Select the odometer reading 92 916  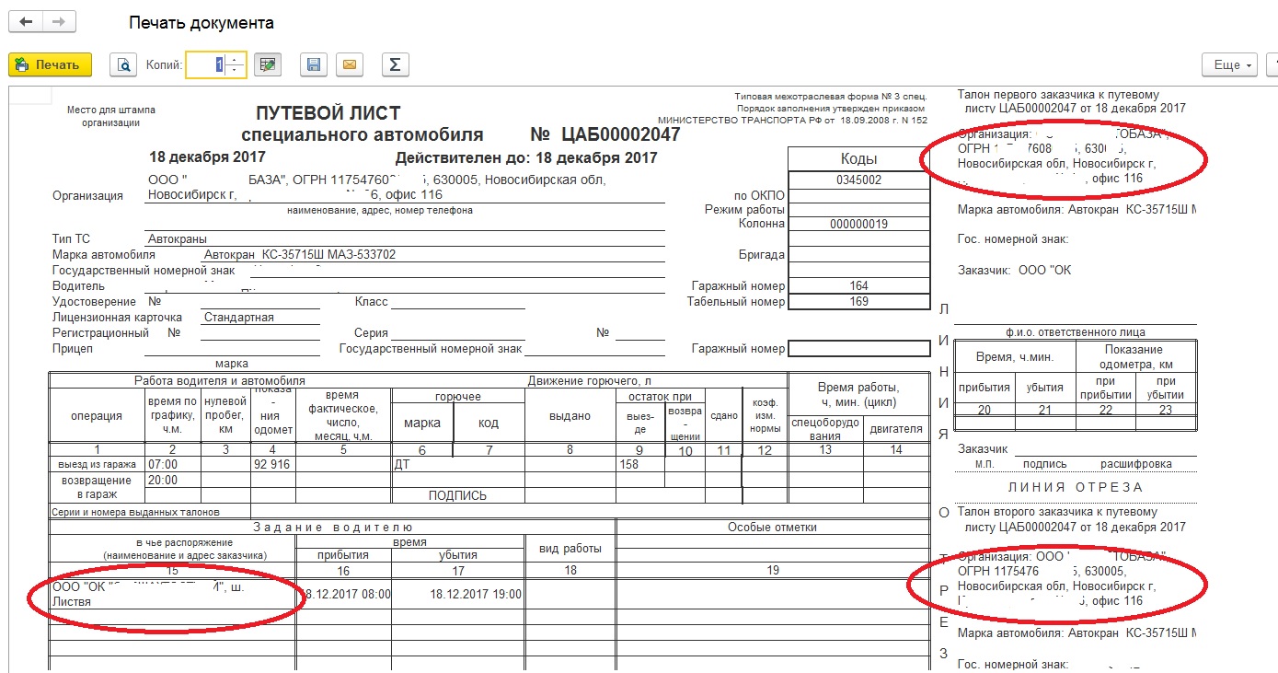[x=272, y=465]
